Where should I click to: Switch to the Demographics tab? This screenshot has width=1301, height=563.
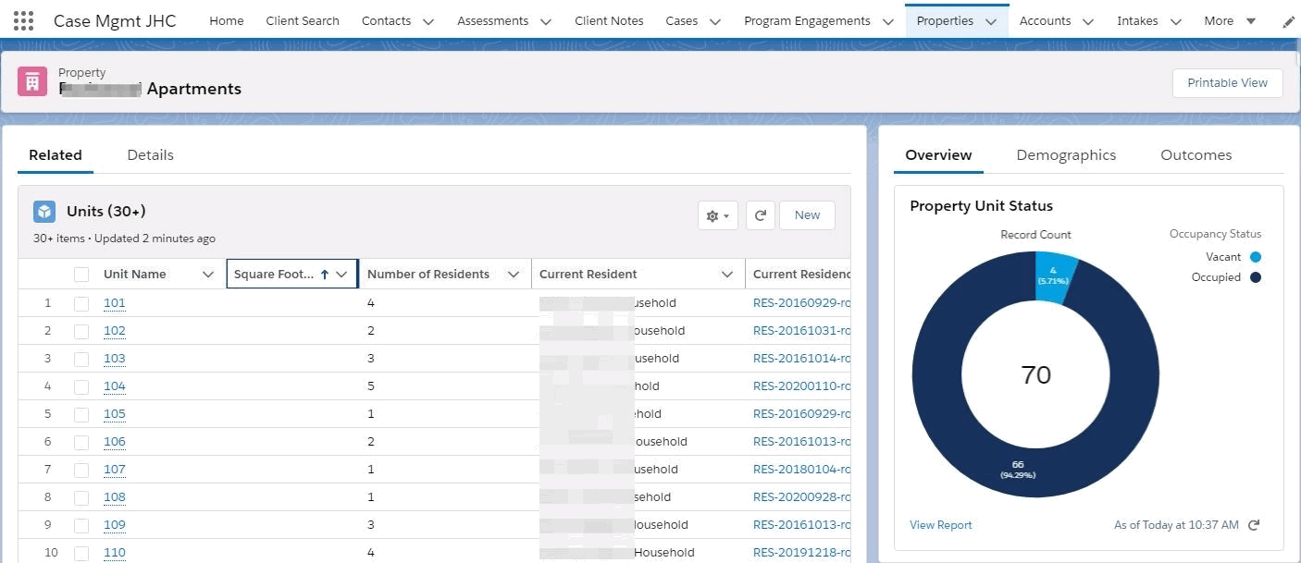coord(1066,155)
